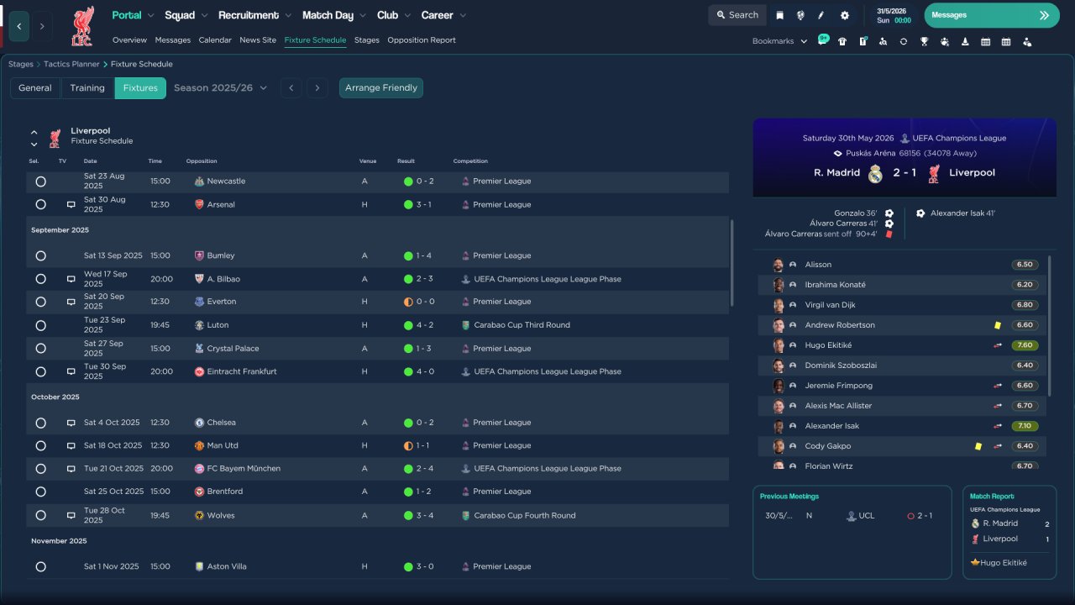Open the training cone icon in bookmarks bar
The image size is (1075, 605).
[x=965, y=41]
